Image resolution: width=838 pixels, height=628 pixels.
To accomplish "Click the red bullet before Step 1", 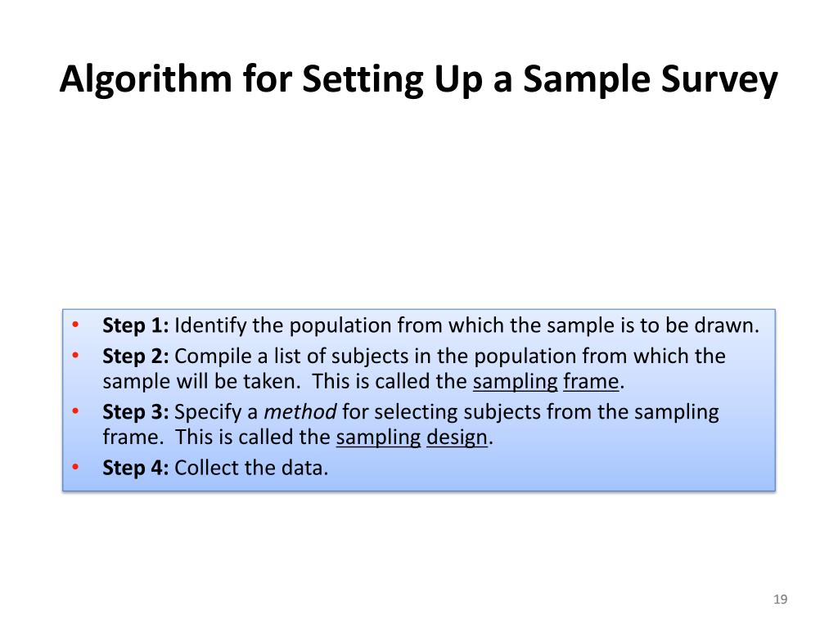I will point(75,324).
